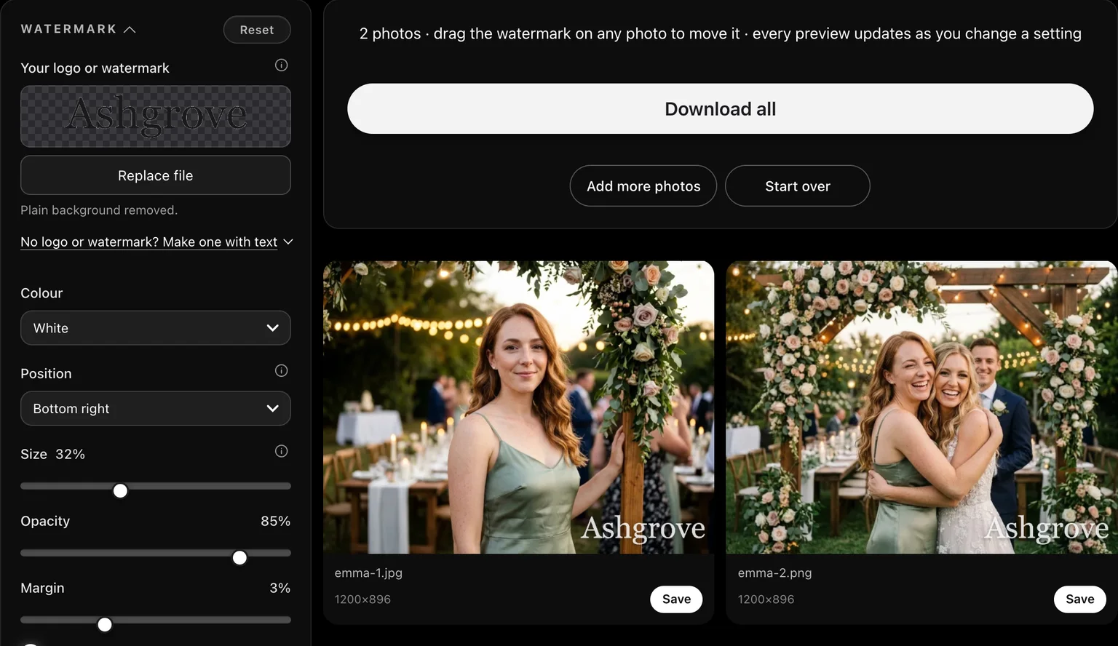
Task: Open the Position dropdown set to Bottom right
Action: [156, 409]
